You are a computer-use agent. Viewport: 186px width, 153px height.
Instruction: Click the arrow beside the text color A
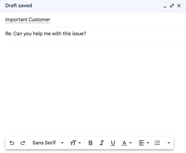tap(131, 143)
